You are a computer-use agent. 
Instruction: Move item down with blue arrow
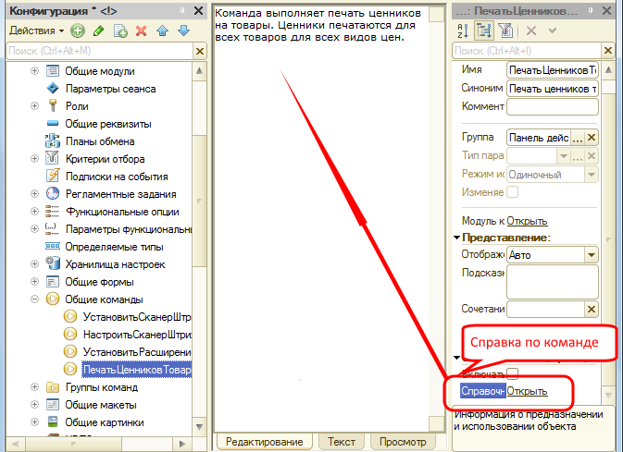183,31
